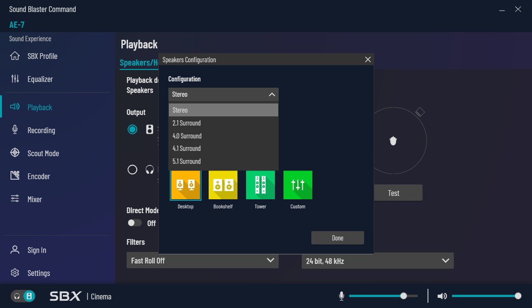Click the Scout Mode crosshair icon
The image size is (532, 308).
coord(15,153)
